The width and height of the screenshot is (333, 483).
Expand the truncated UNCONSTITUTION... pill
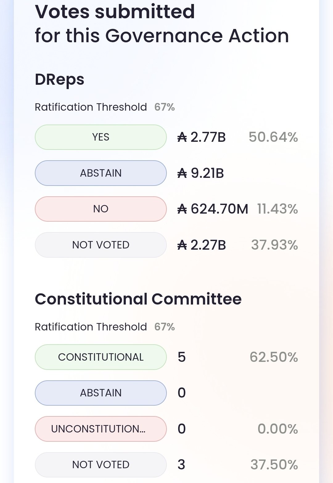tap(101, 429)
